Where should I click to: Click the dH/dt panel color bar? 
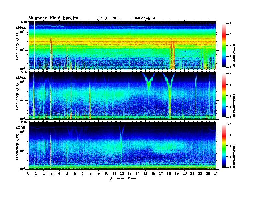[x=224, y=45]
